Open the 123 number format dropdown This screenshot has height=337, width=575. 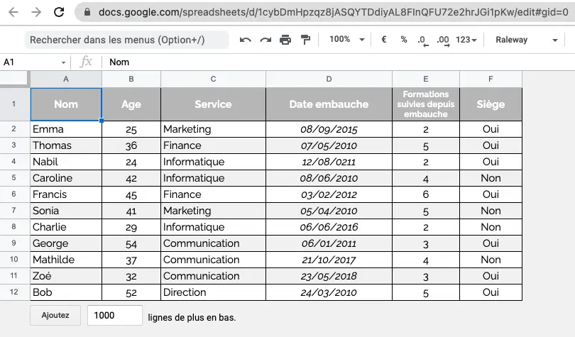click(466, 40)
